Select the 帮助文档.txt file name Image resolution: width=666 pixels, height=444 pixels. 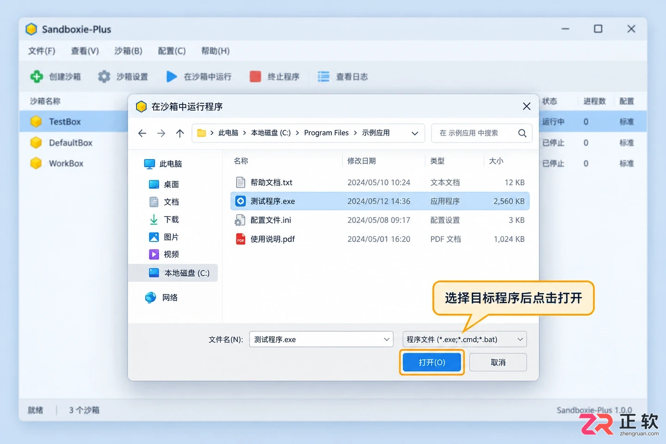pos(271,182)
